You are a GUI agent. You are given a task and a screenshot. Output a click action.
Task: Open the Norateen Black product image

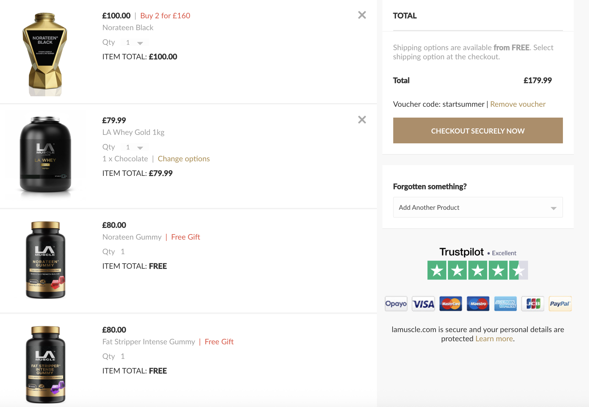(x=45, y=54)
